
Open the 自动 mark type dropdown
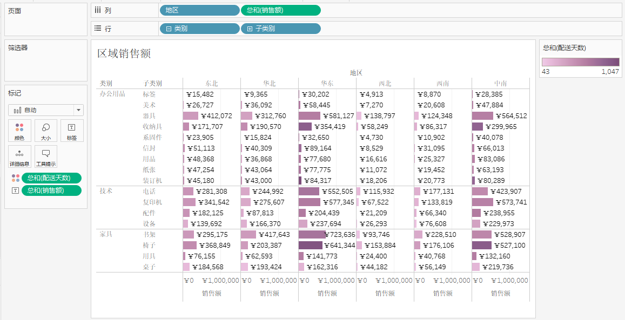(79, 110)
